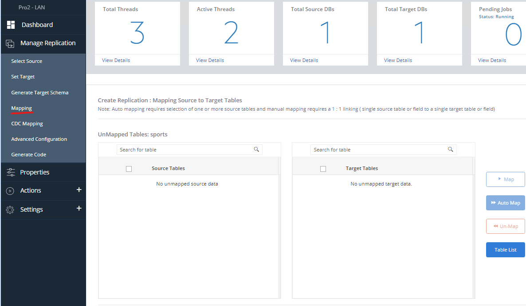Viewport: 526px width, 306px height.
Task: Click the Manage Replication icon
Action: coord(10,43)
